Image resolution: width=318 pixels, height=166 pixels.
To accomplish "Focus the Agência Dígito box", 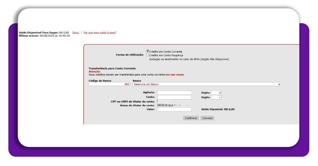I will (216, 93).
